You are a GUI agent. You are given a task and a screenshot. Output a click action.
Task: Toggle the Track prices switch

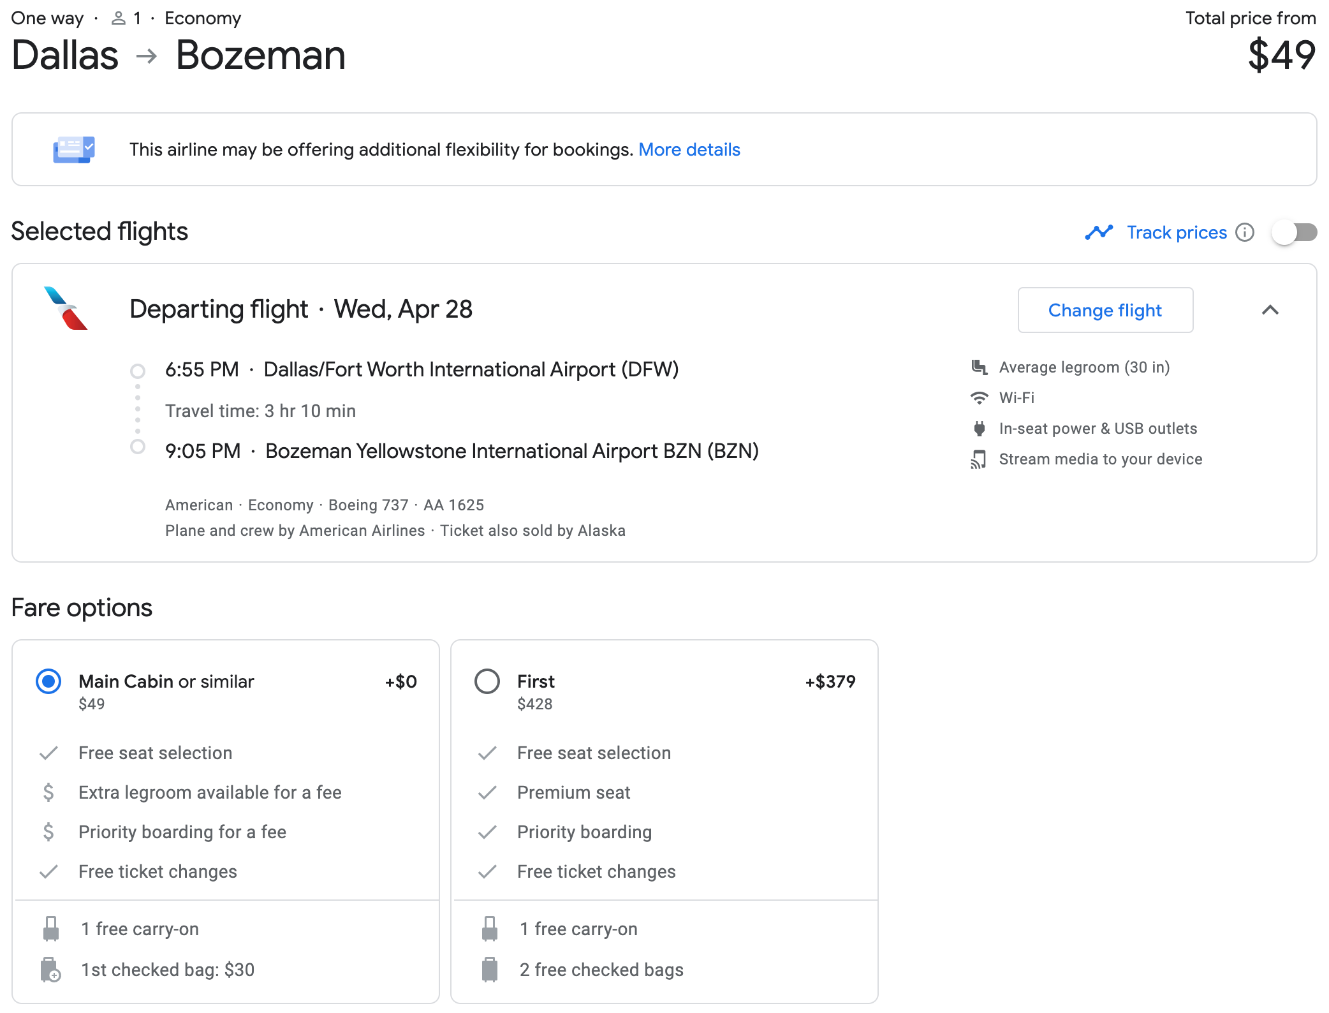1294,232
